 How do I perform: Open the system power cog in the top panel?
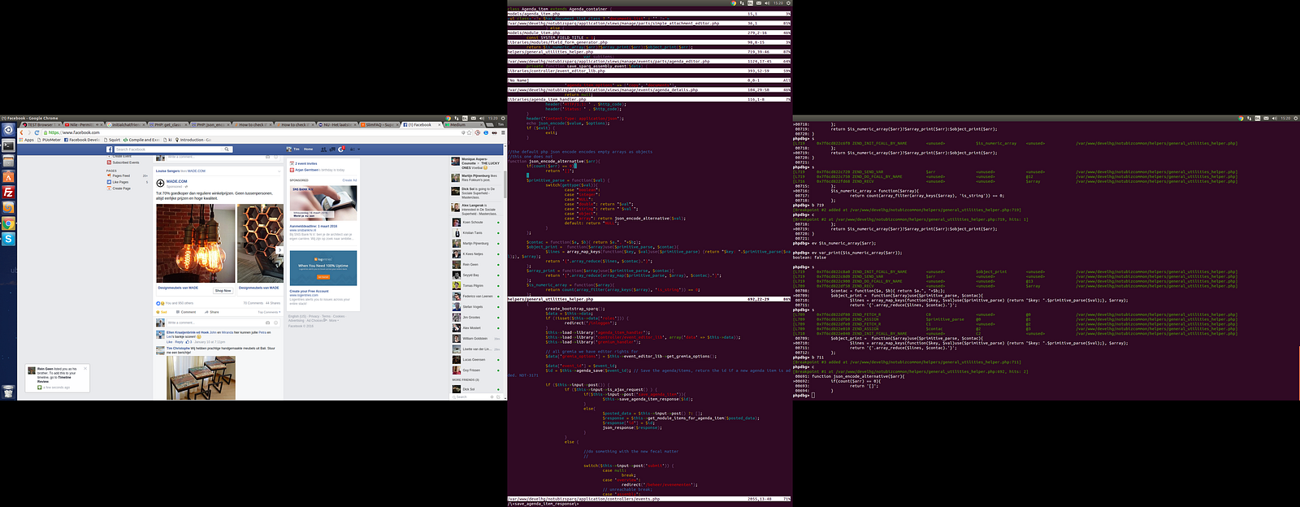[x=503, y=119]
